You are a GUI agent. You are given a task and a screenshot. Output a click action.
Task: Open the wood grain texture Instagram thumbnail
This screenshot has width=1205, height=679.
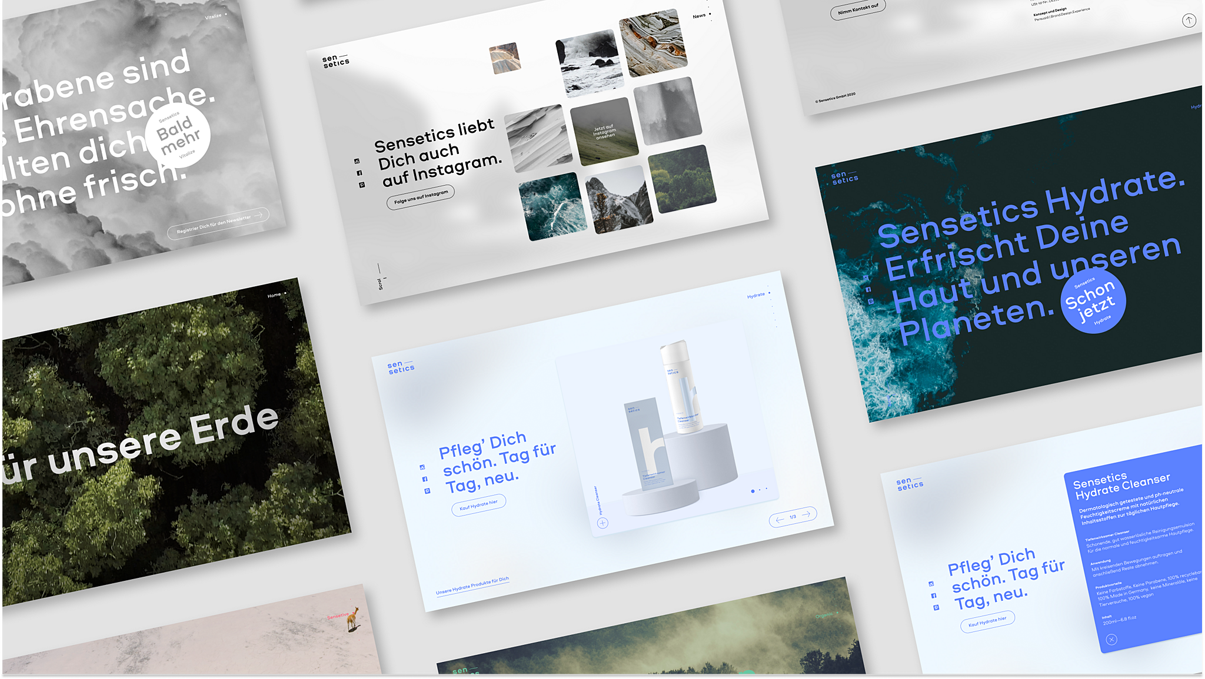[x=653, y=43]
